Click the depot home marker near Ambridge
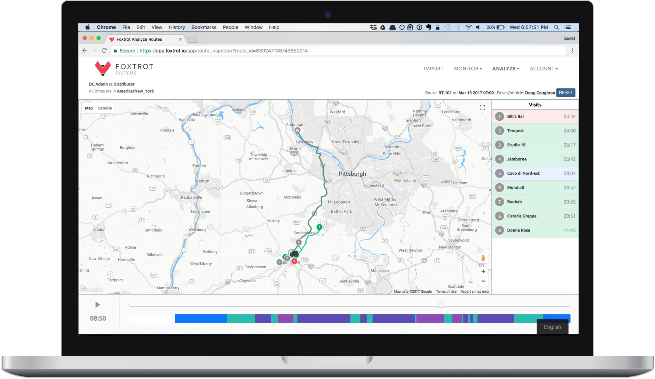655x379 pixels. pyautogui.click(x=297, y=130)
